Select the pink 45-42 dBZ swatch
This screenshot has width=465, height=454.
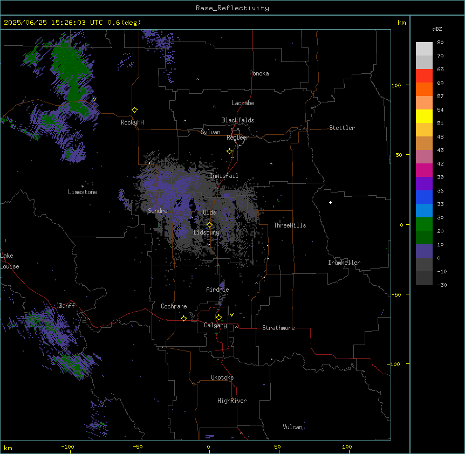pyautogui.click(x=424, y=156)
